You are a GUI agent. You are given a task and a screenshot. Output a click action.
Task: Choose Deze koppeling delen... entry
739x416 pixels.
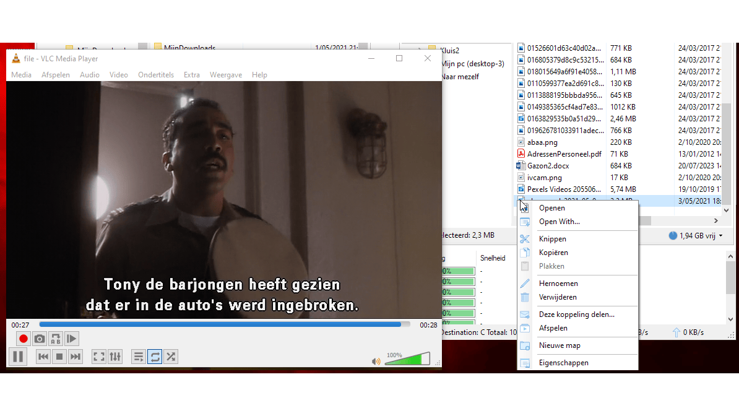(578, 314)
